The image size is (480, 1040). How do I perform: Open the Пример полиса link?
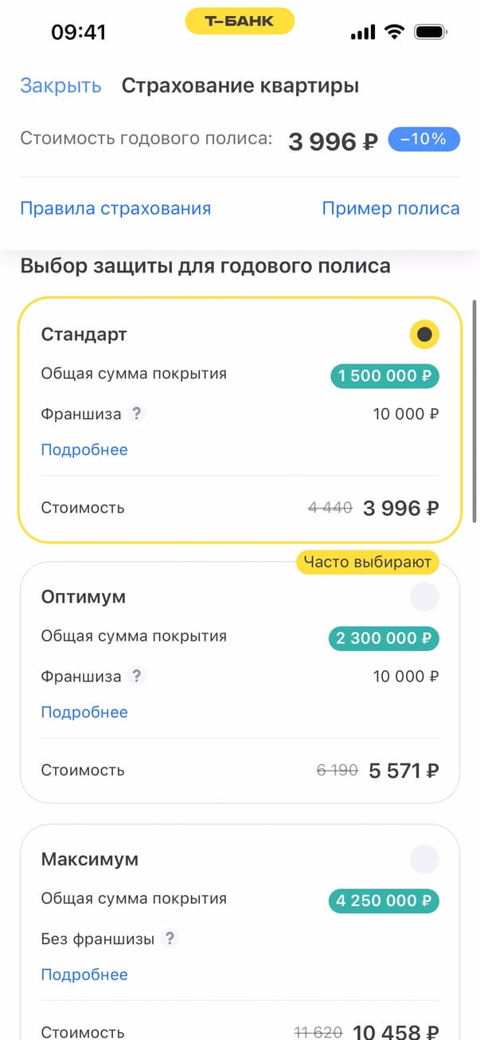click(x=391, y=209)
